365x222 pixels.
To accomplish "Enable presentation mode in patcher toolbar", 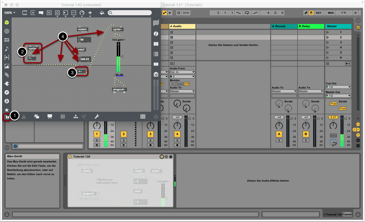I will [50, 117].
